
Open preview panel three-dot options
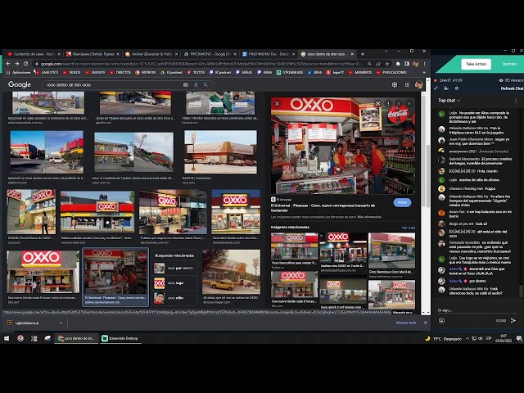pyautogui.click(x=388, y=104)
